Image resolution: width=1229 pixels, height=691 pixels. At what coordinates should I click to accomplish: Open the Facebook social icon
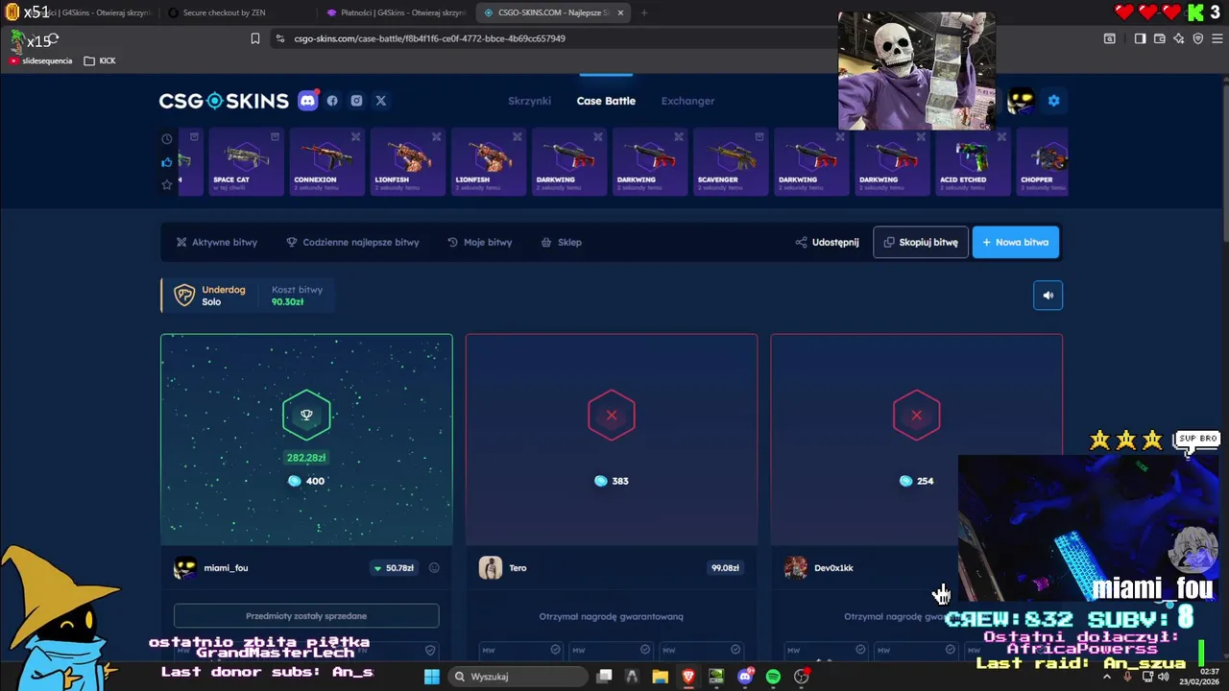point(332,101)
